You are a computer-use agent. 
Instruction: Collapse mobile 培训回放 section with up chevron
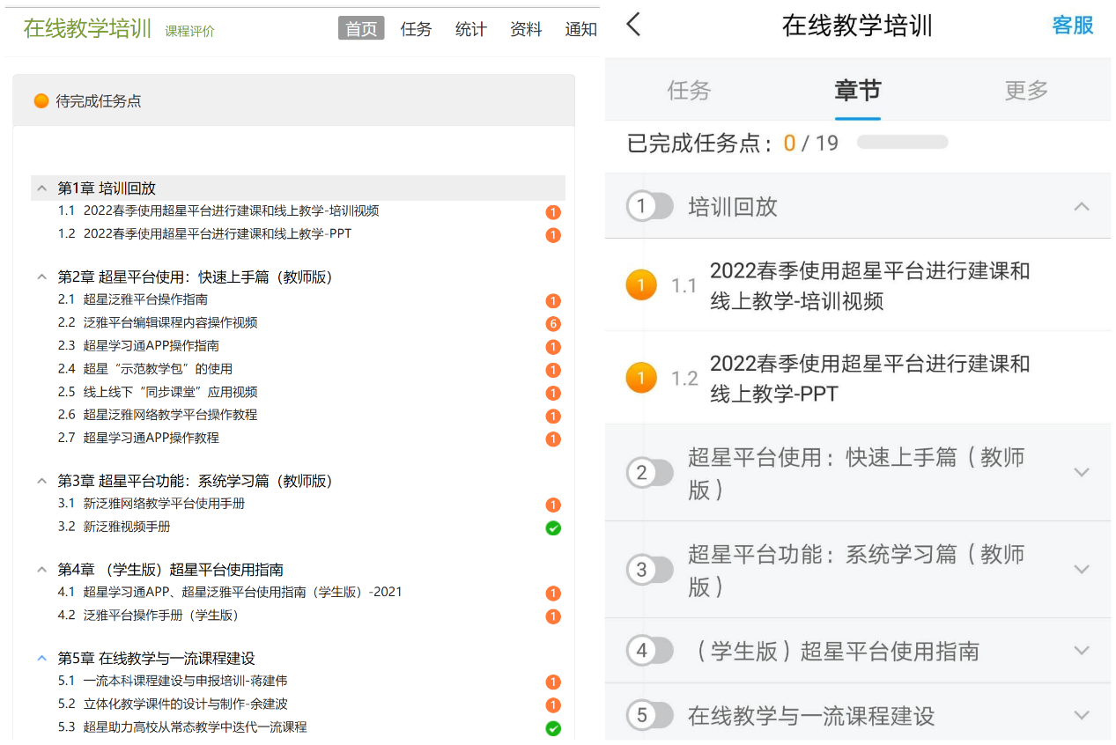coord(1082,207)
